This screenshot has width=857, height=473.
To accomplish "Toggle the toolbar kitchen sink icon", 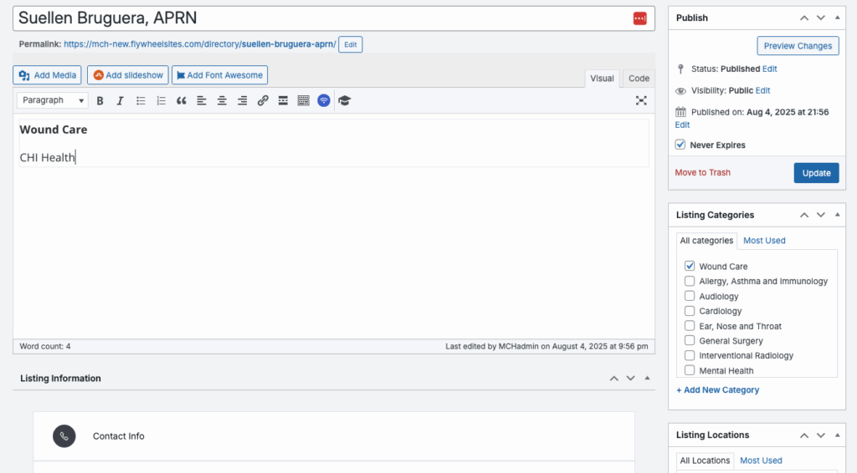I will [303, 100].
